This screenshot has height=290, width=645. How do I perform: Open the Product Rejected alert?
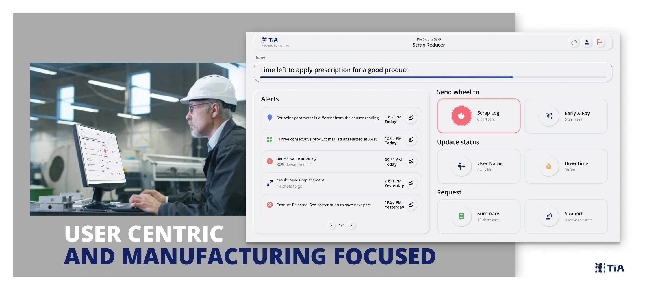[x=324, y=205]
